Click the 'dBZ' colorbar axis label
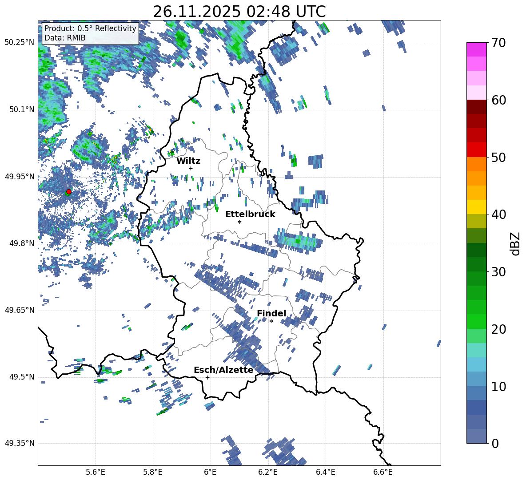The width and height of the screenshot is (526, 481). [x=515, y=243]
